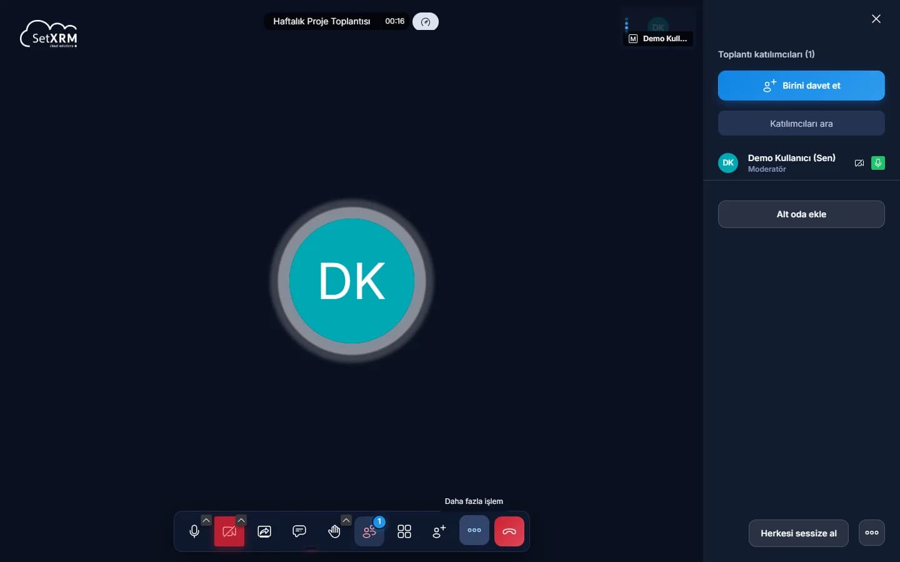Image resolution: width=900 pixels, height=562 pixels.
Task: Open the performance settings gauge icon
Action: [426, 22]
